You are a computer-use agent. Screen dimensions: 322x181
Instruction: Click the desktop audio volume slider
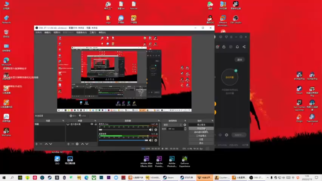tap(124, 140)
